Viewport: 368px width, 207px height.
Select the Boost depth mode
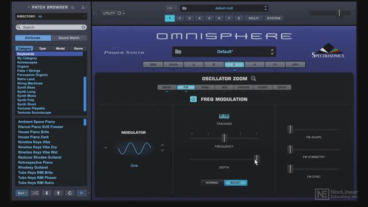click(x=236, y=183)
